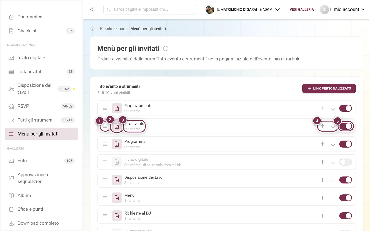The width and height of the screenshot is (370, 231).
Task: Select RSVP in sidebar
Action: pyautogui.click(x=41, y=106)
